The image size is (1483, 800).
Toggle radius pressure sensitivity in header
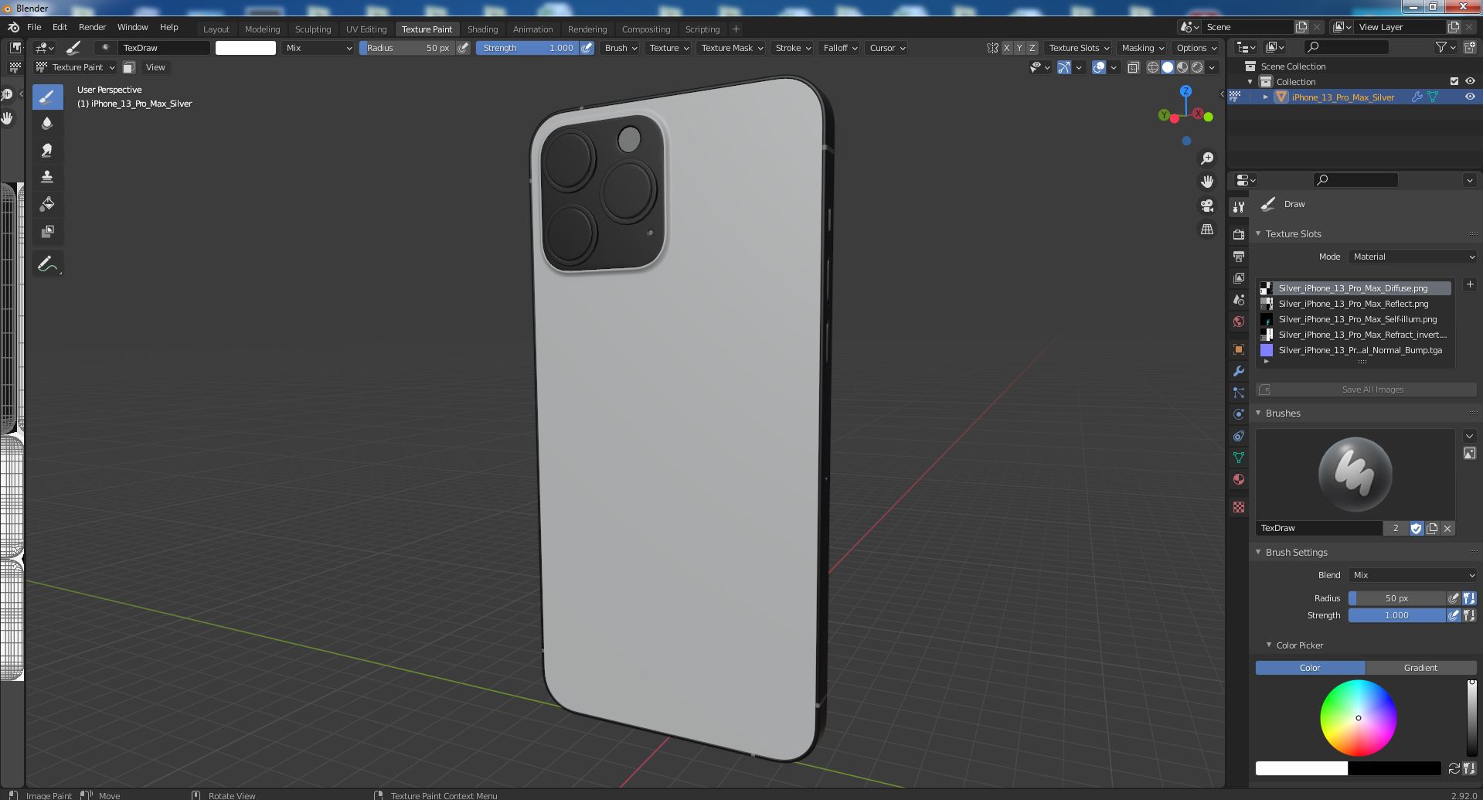pyautogui.click(x=463, y=48)
